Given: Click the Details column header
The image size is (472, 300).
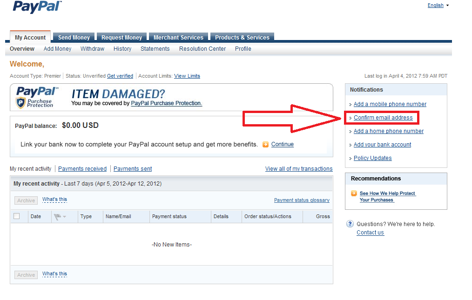Looking at the screenshot, I should pyautogui.click(x=221, y=216).
